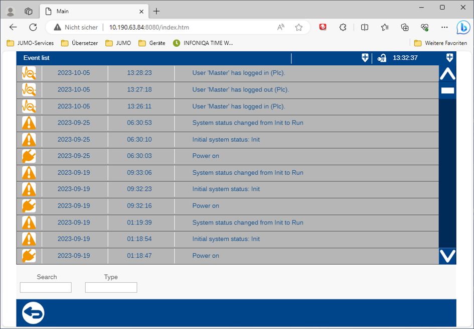Click the shield icon left of login icon
Screen dimensions: 474x329
coord(365,58)
